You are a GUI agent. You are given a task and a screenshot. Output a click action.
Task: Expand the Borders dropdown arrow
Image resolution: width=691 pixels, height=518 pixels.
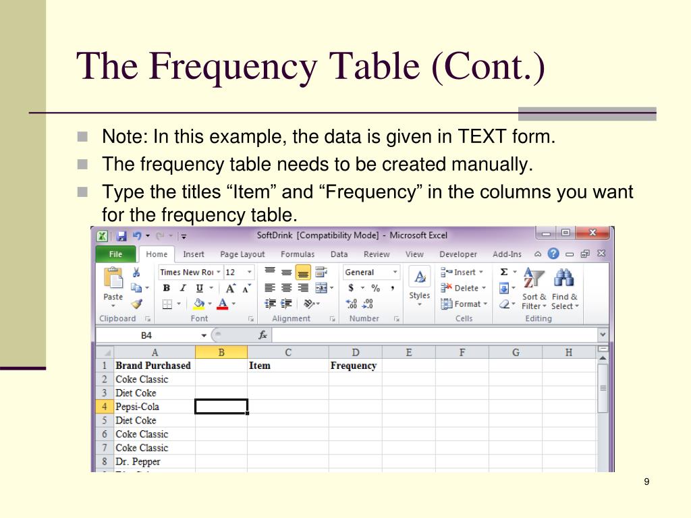tap(179, 304)
